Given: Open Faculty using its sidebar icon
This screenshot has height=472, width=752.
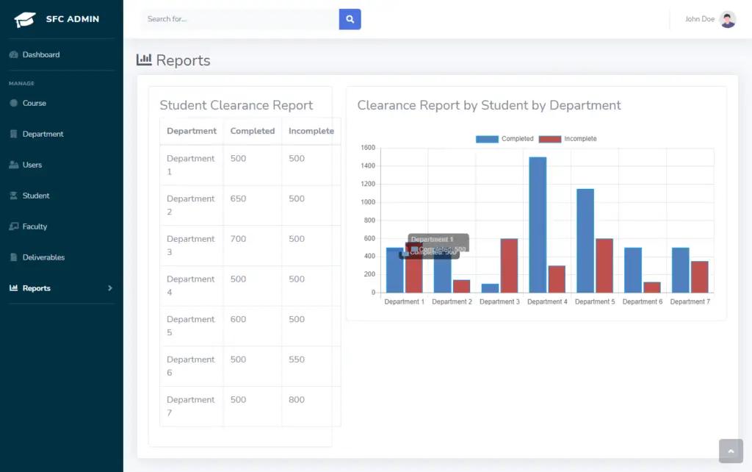Looking at the screenshot, I should click(15, 226).
